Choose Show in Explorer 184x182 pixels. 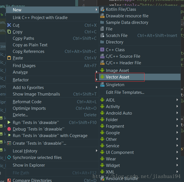click(x=52, y=165)
